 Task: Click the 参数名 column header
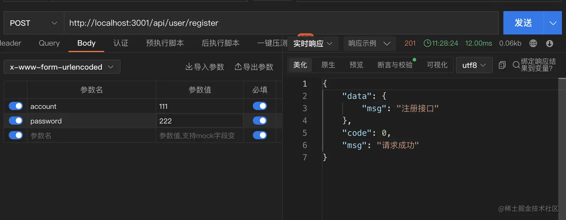[x=91, y=90]
